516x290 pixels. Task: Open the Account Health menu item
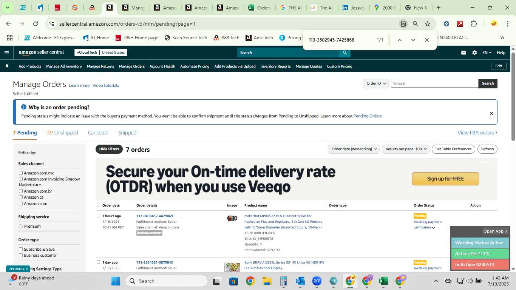coord(162,66)
